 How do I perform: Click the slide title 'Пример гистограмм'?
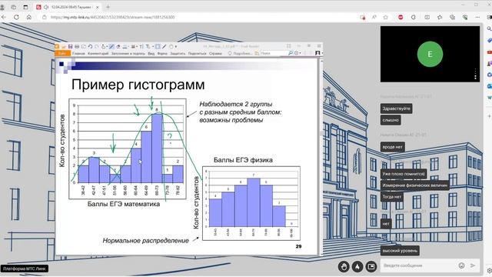(x=138, y=85)
